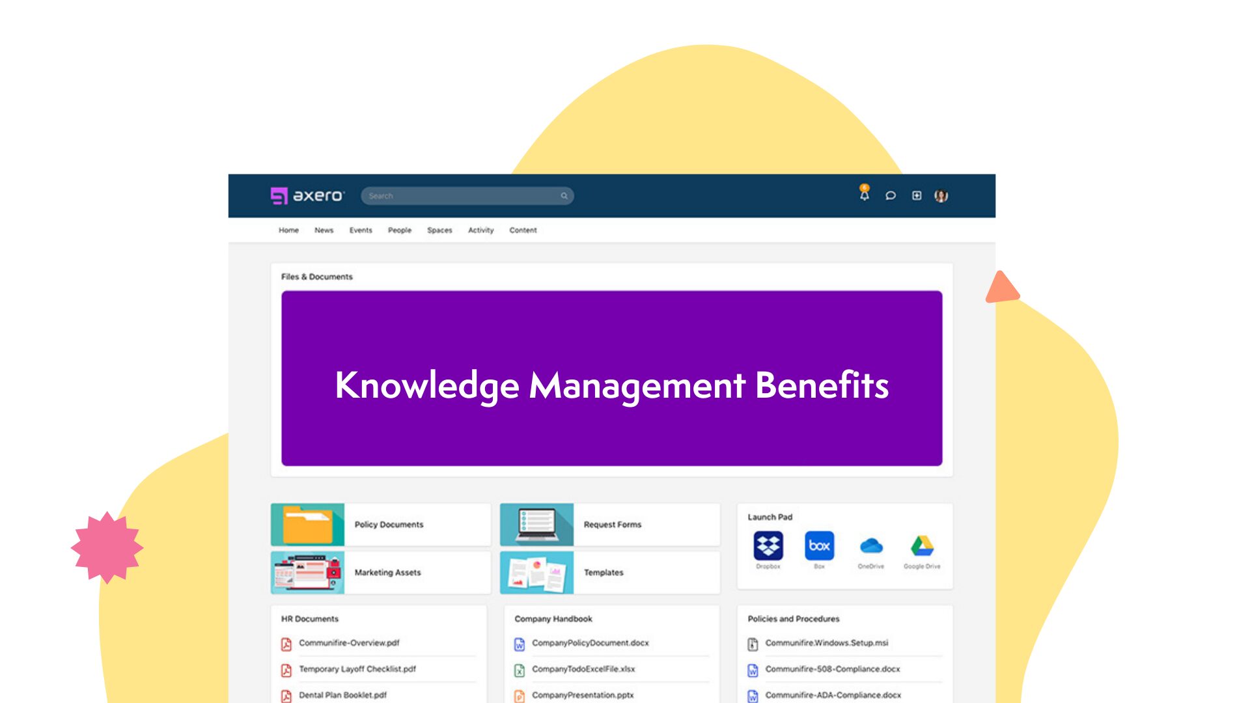The width and height of the screenshot is (1250, 703).
Task: Open the Content menu item
Action: click(x=523, y=230)
